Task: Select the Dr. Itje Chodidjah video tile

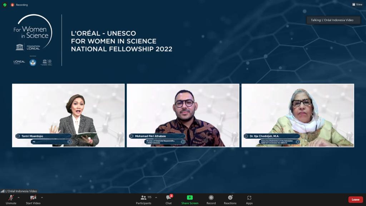Action: (x=298, y=116)
